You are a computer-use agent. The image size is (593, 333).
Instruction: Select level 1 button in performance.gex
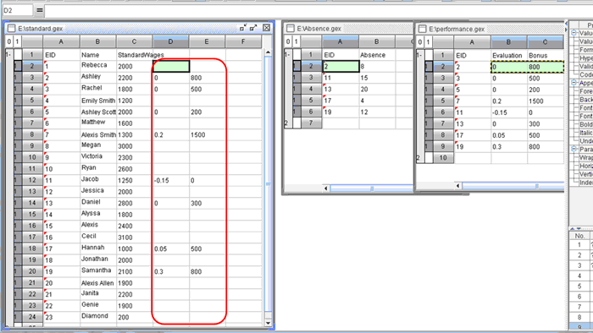pos(428,42)
